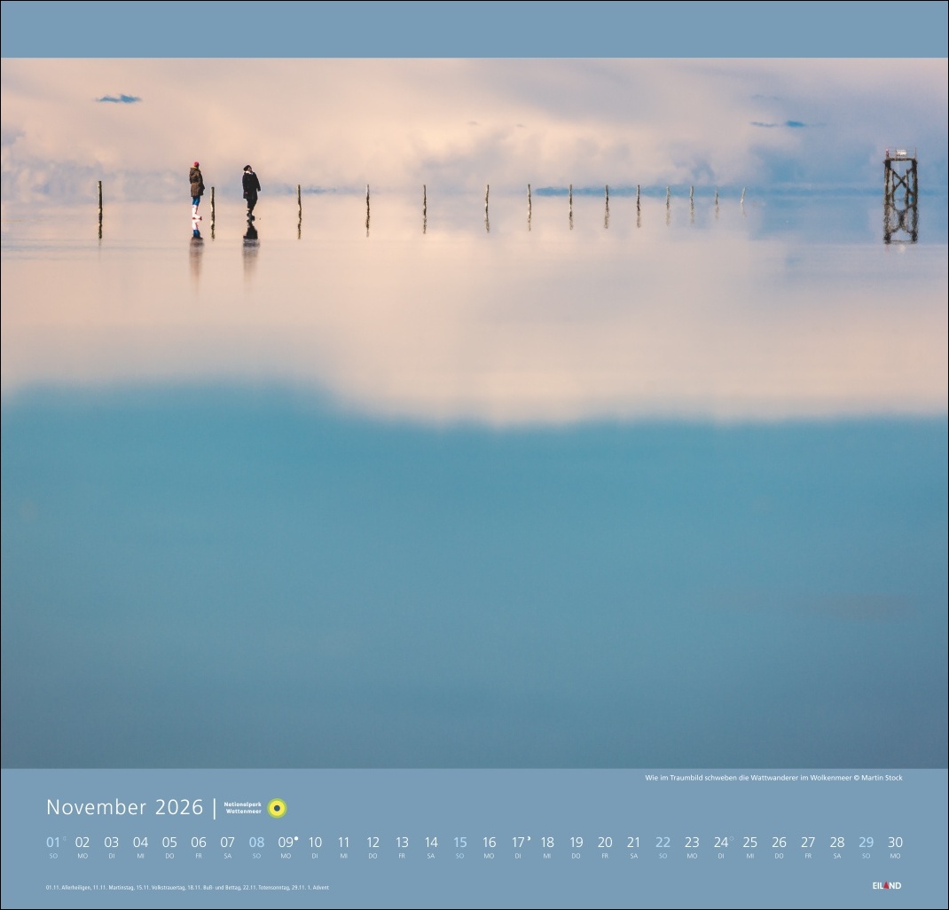The height and width of the screenshot is (910, 949).
Task: Click the hiker in dark clothing
Action: point(251,192)
